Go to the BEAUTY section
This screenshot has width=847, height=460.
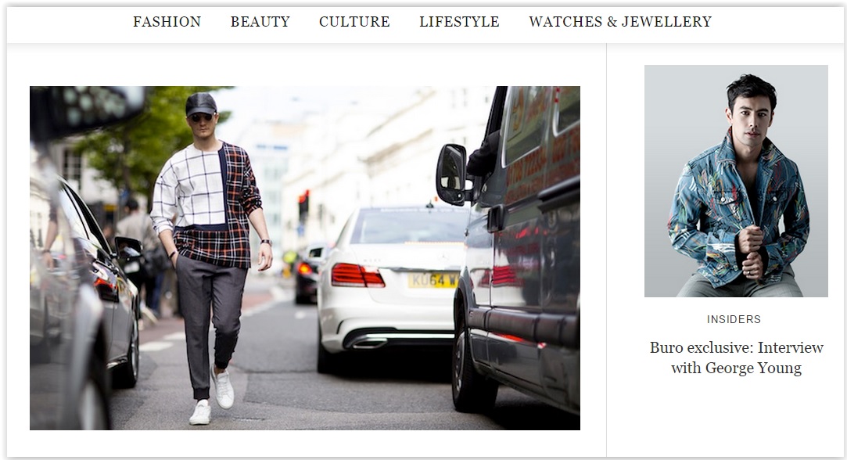click(x=260, y=22)
